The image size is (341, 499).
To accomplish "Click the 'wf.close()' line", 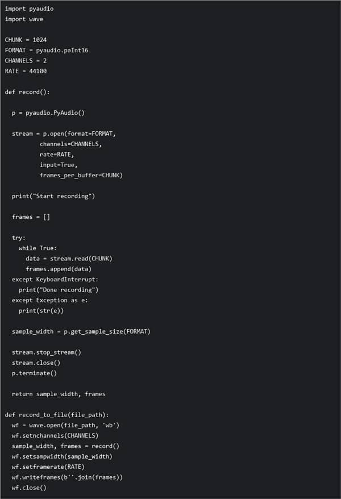I will tap(29, 488).
